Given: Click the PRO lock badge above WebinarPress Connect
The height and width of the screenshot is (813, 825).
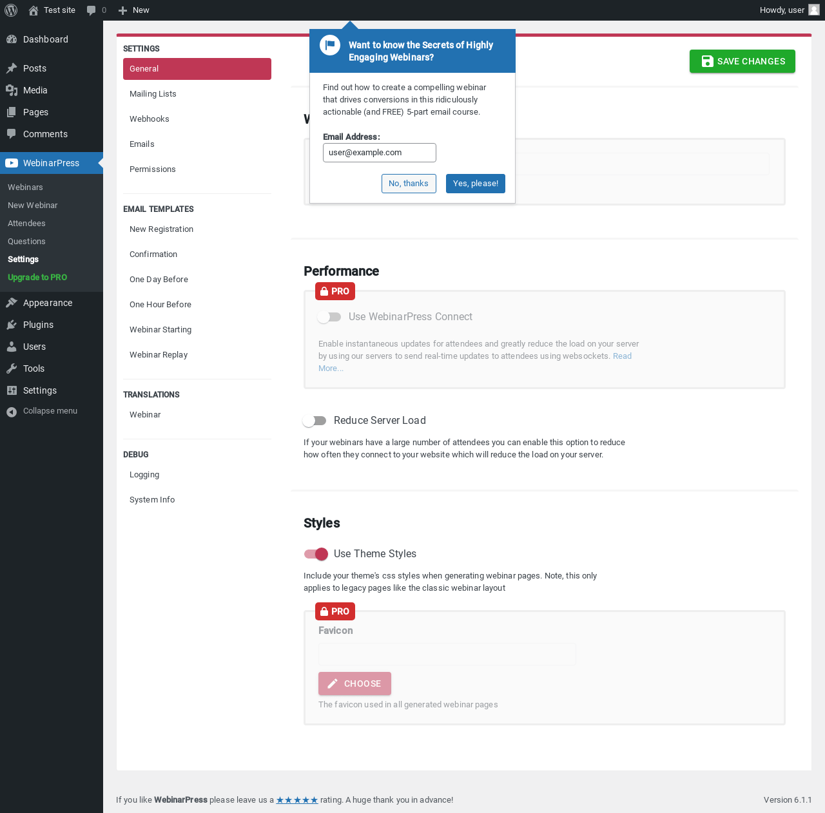Looking at the screenshot, I should point(335,291).
